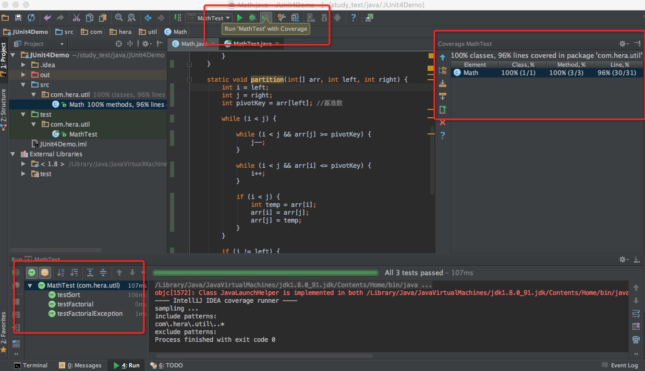Open Find with the magnifier icon
The image size is (645, 371).
119,18
